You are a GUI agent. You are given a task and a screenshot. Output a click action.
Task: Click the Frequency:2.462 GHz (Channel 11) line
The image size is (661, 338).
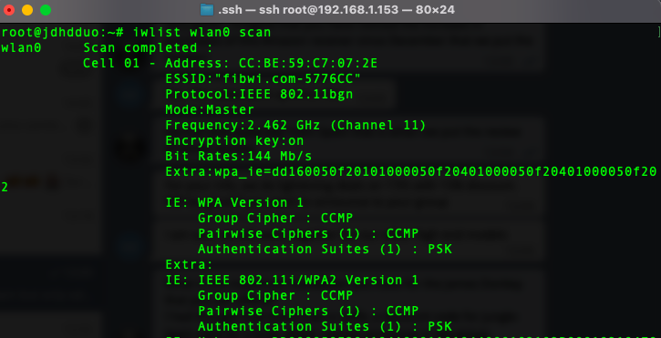(x=296, y=126)
